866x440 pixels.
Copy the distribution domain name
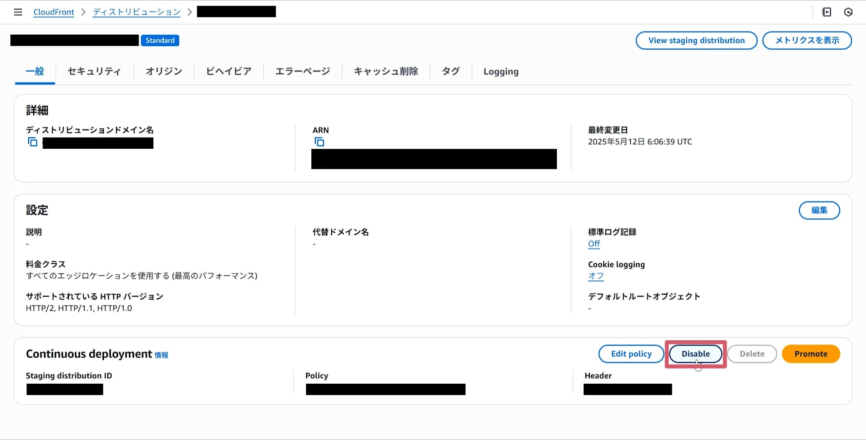pyautogui.click(x=32, y=142)
